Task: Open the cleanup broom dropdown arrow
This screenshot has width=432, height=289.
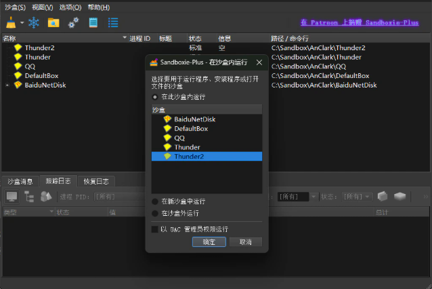Action: 22,22
